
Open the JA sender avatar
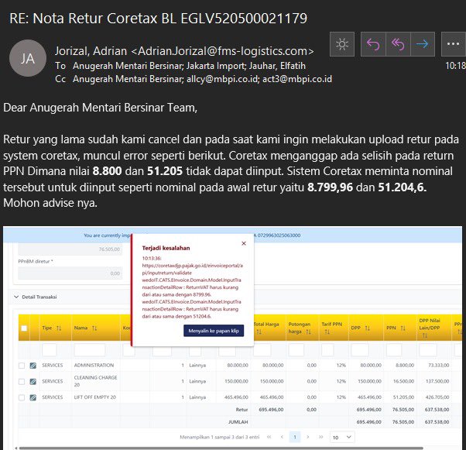(x=28, y=58)
